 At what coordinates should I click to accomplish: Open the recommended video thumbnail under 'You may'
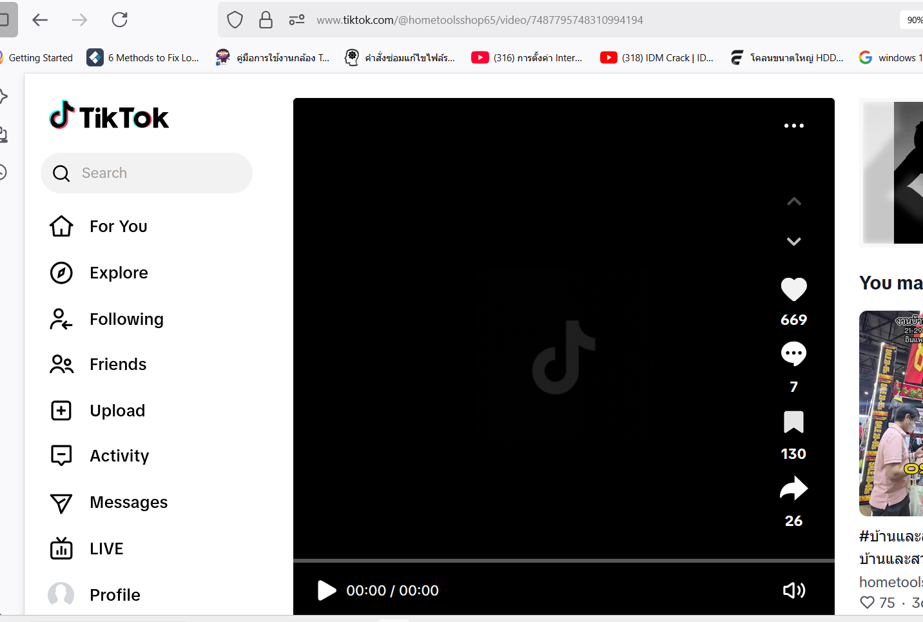891,413
